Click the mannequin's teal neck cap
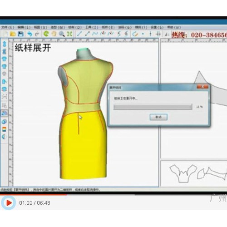 coord(83,50)
